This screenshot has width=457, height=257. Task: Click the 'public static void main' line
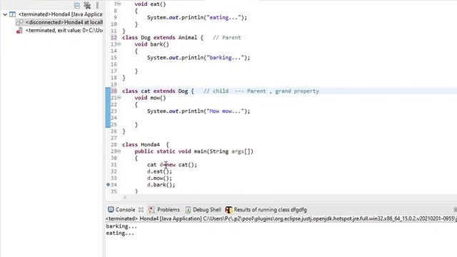coord(194,151)
